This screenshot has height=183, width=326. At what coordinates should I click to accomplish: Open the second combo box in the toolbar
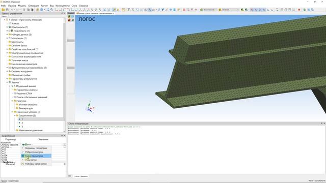pyautogui.click(x=229, y=10)
